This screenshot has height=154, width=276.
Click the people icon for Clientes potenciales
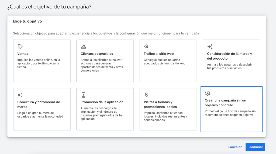(83, 47)
